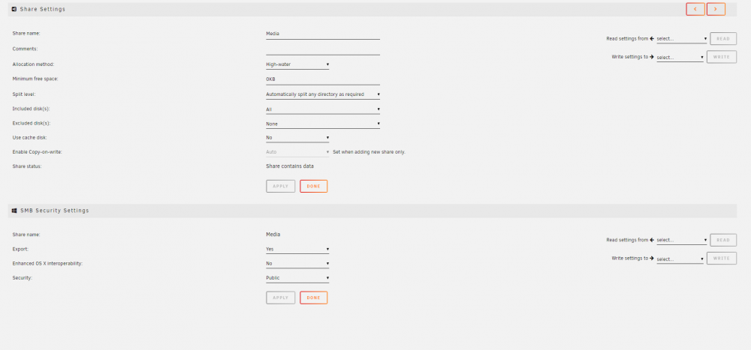Screen dimensions: 751x350
Task: Open Read settings from dropdown in SMB section
Action: point(682,240)
